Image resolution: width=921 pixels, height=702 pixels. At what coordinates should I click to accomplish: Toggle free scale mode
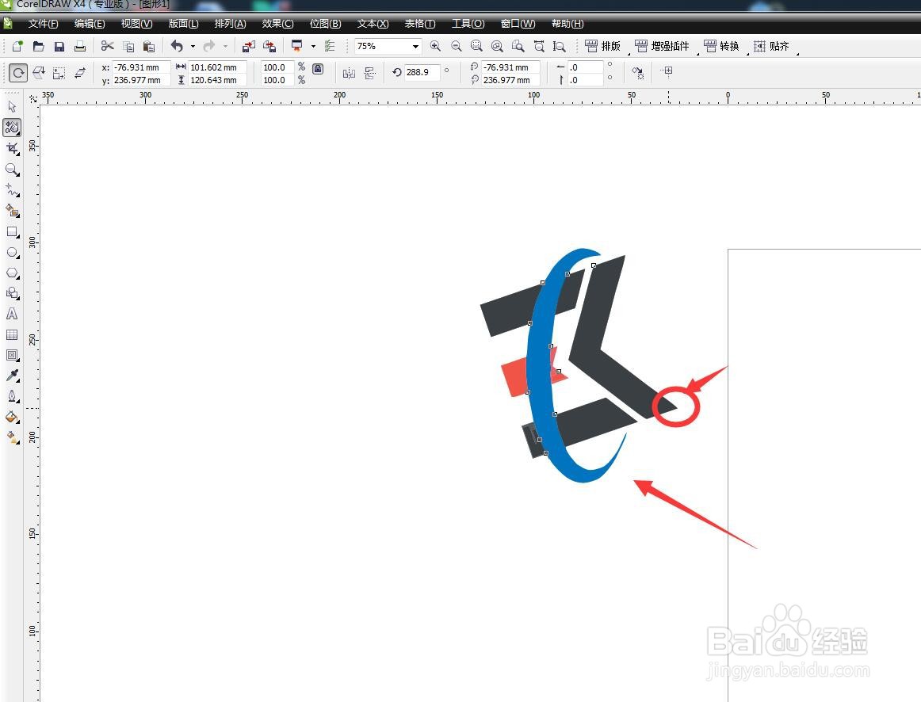pos(59,73)
